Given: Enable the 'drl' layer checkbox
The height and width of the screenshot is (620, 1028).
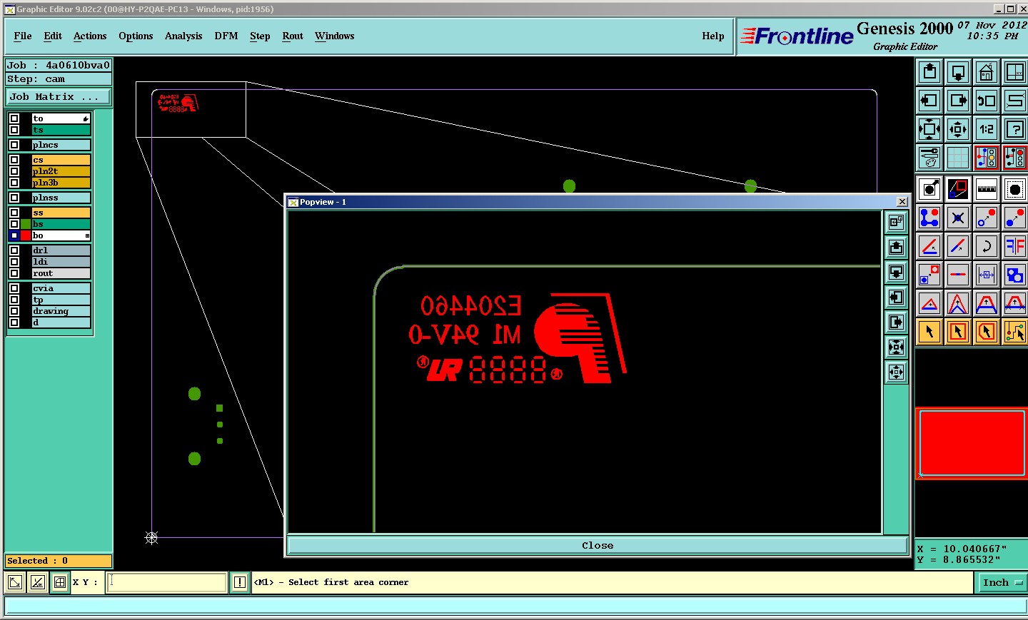Looking at the screenshot, I should pyautogui.click(x=14, y=250).
